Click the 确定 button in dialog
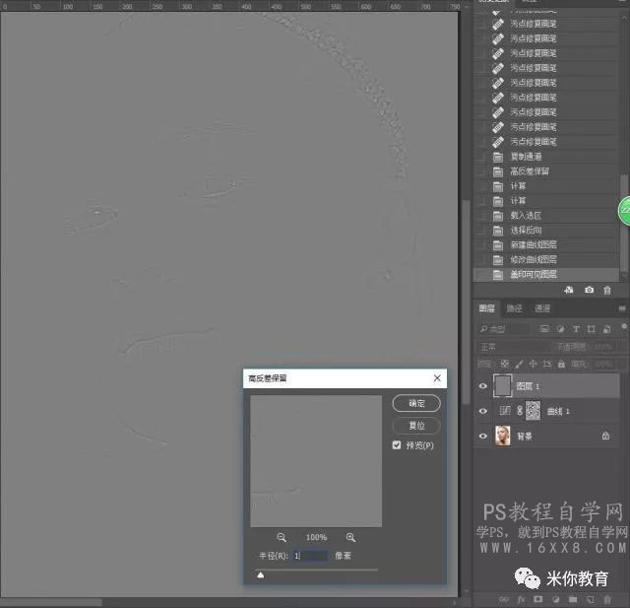The image size is (630, 608). 416,403
